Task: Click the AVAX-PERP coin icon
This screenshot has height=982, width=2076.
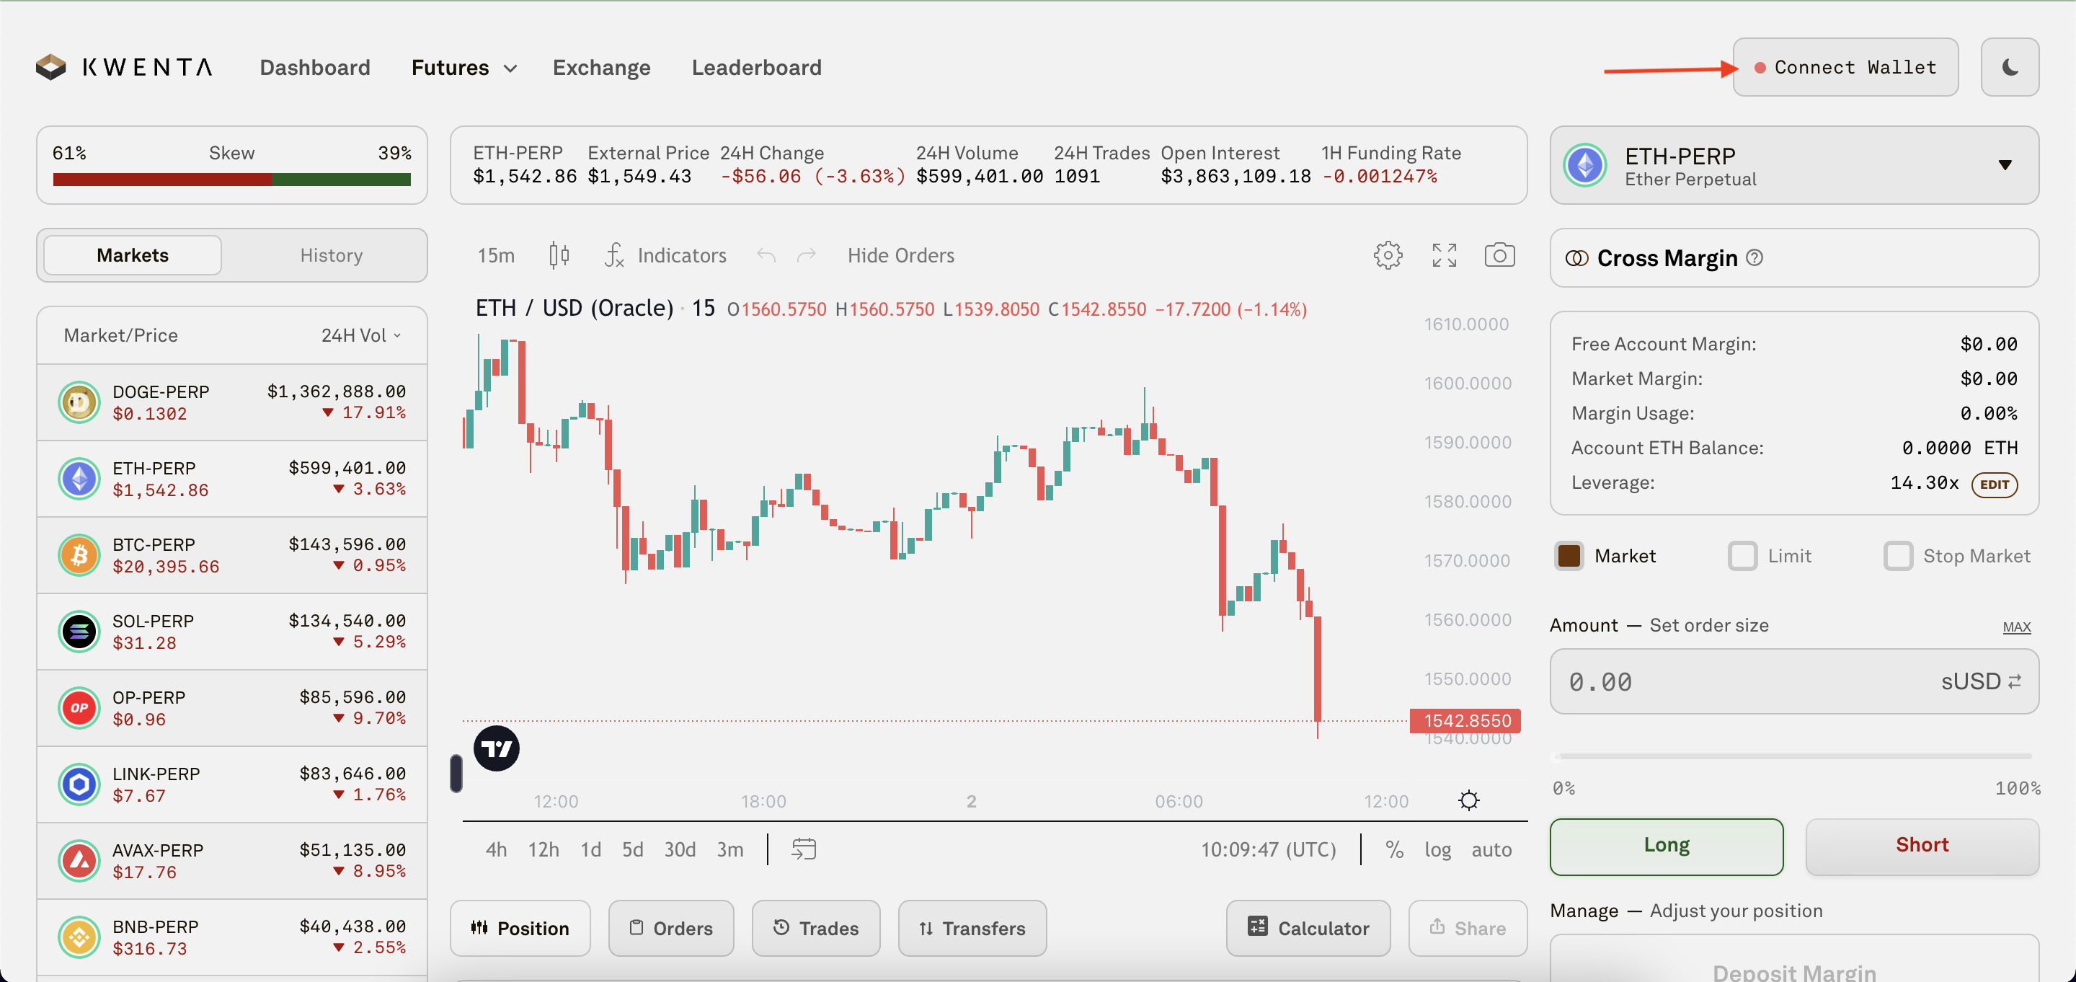Action: pyautogui.click(x=79, y=860)
